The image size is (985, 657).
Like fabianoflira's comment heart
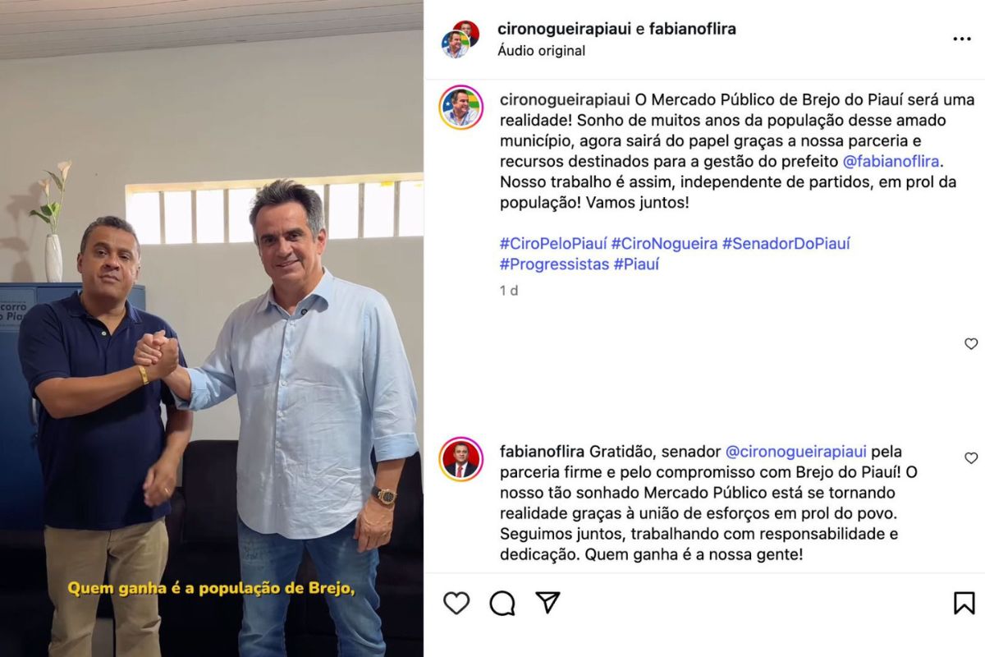tap(971, 458)
